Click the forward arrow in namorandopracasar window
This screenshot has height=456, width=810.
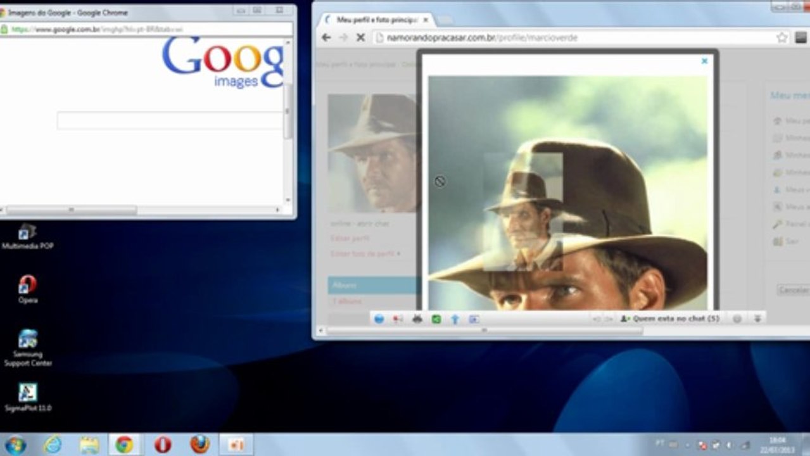click(343, 37)
